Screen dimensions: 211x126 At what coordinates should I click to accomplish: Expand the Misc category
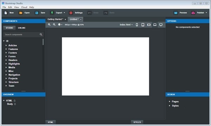[6, 71]
